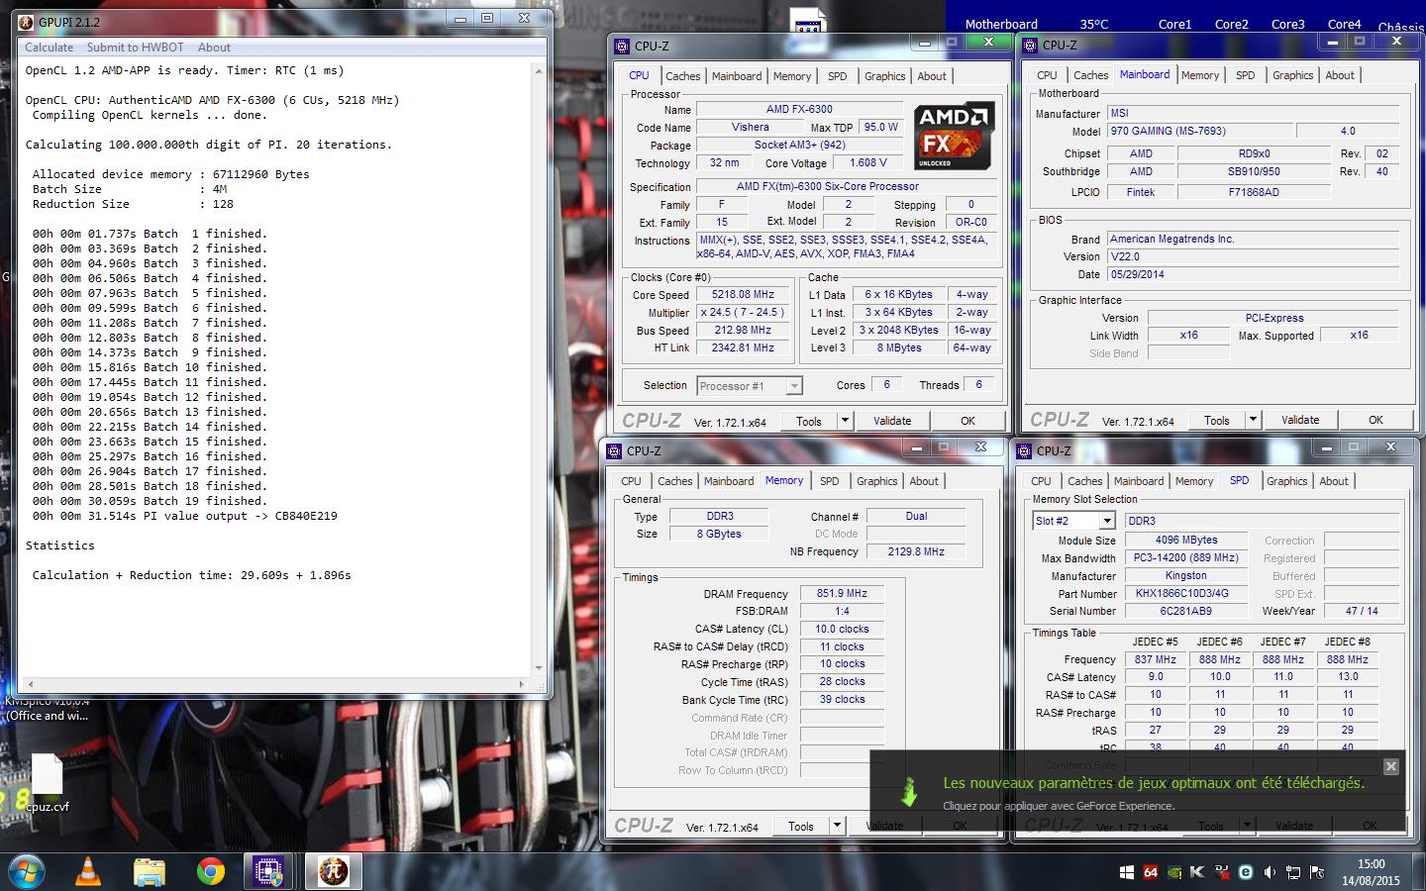The image size is (1426, 891).
Task: Switch to Mainboard tab in bottom-left CPU-Z window
Action: coord(729,481)
